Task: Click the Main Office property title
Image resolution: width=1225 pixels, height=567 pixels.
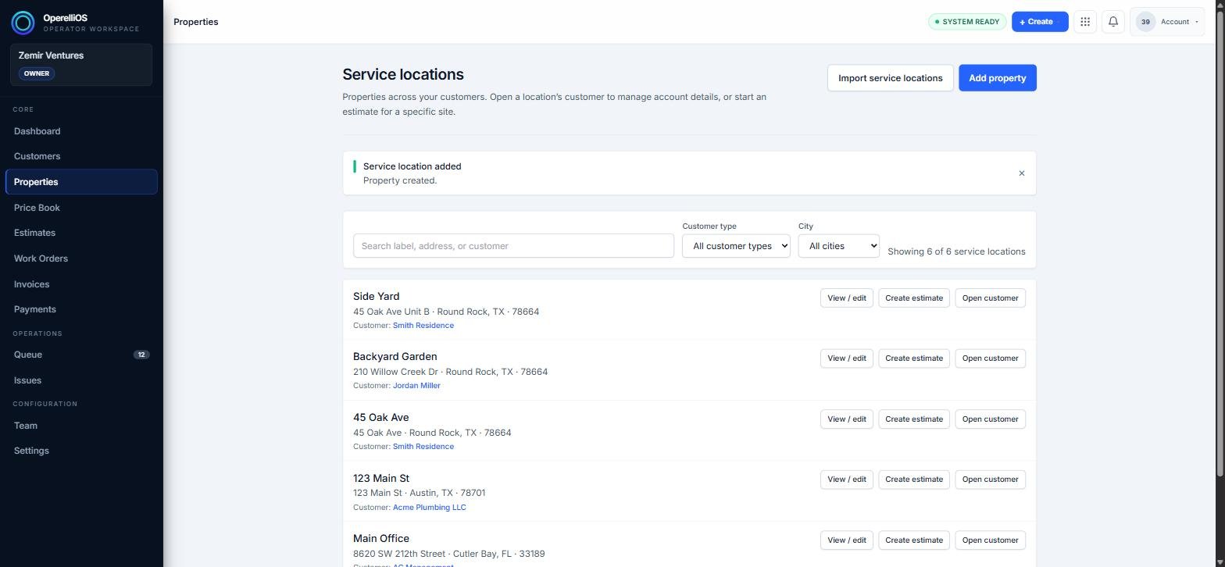Action: [x=381, y=539]
